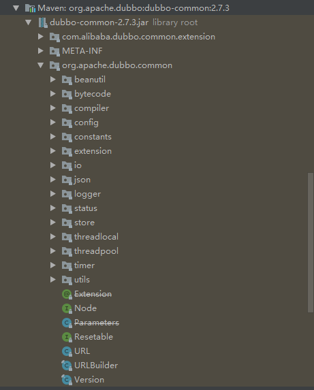Viewport: 314px width, 390px height.
Task: Click the config package icon
Action: 67,123
